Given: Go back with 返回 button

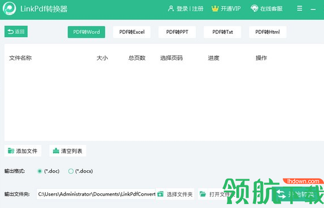Looking at the screenshot, I should tap(16, 32).
